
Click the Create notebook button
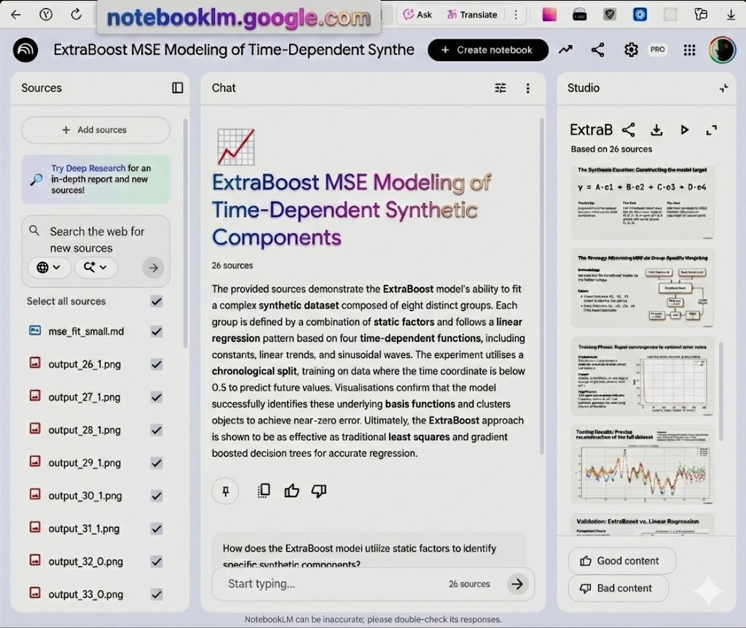tap(487, 50)
